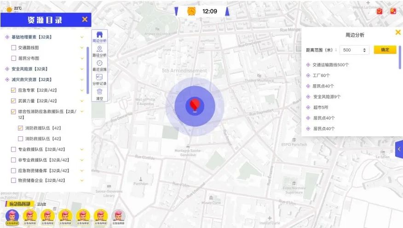Check the 专业救援队伍 checkbox
This screenshot has height=228, width=403.
click(14, 149)
